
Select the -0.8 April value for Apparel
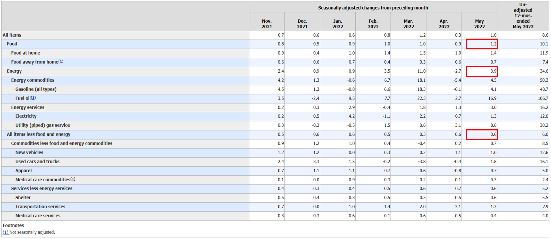coord(457,171)
